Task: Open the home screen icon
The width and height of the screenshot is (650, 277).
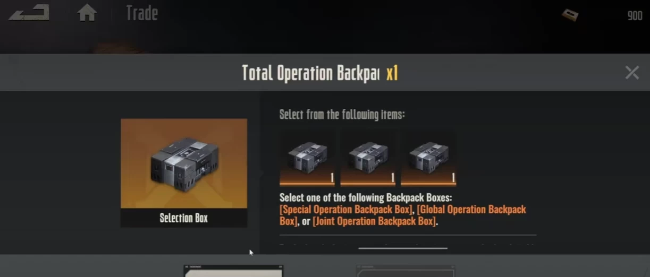Action: tap(87, 13)
